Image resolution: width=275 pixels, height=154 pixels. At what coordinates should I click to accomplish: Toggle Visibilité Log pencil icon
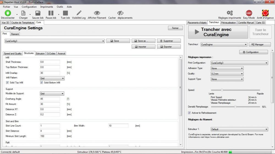[79, 13]
